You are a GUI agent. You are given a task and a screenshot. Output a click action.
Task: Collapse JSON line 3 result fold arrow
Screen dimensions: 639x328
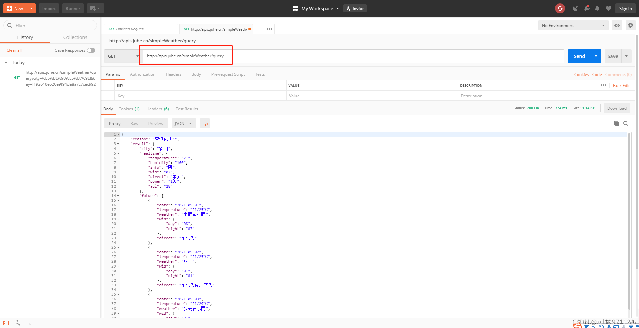pos(118,144)
